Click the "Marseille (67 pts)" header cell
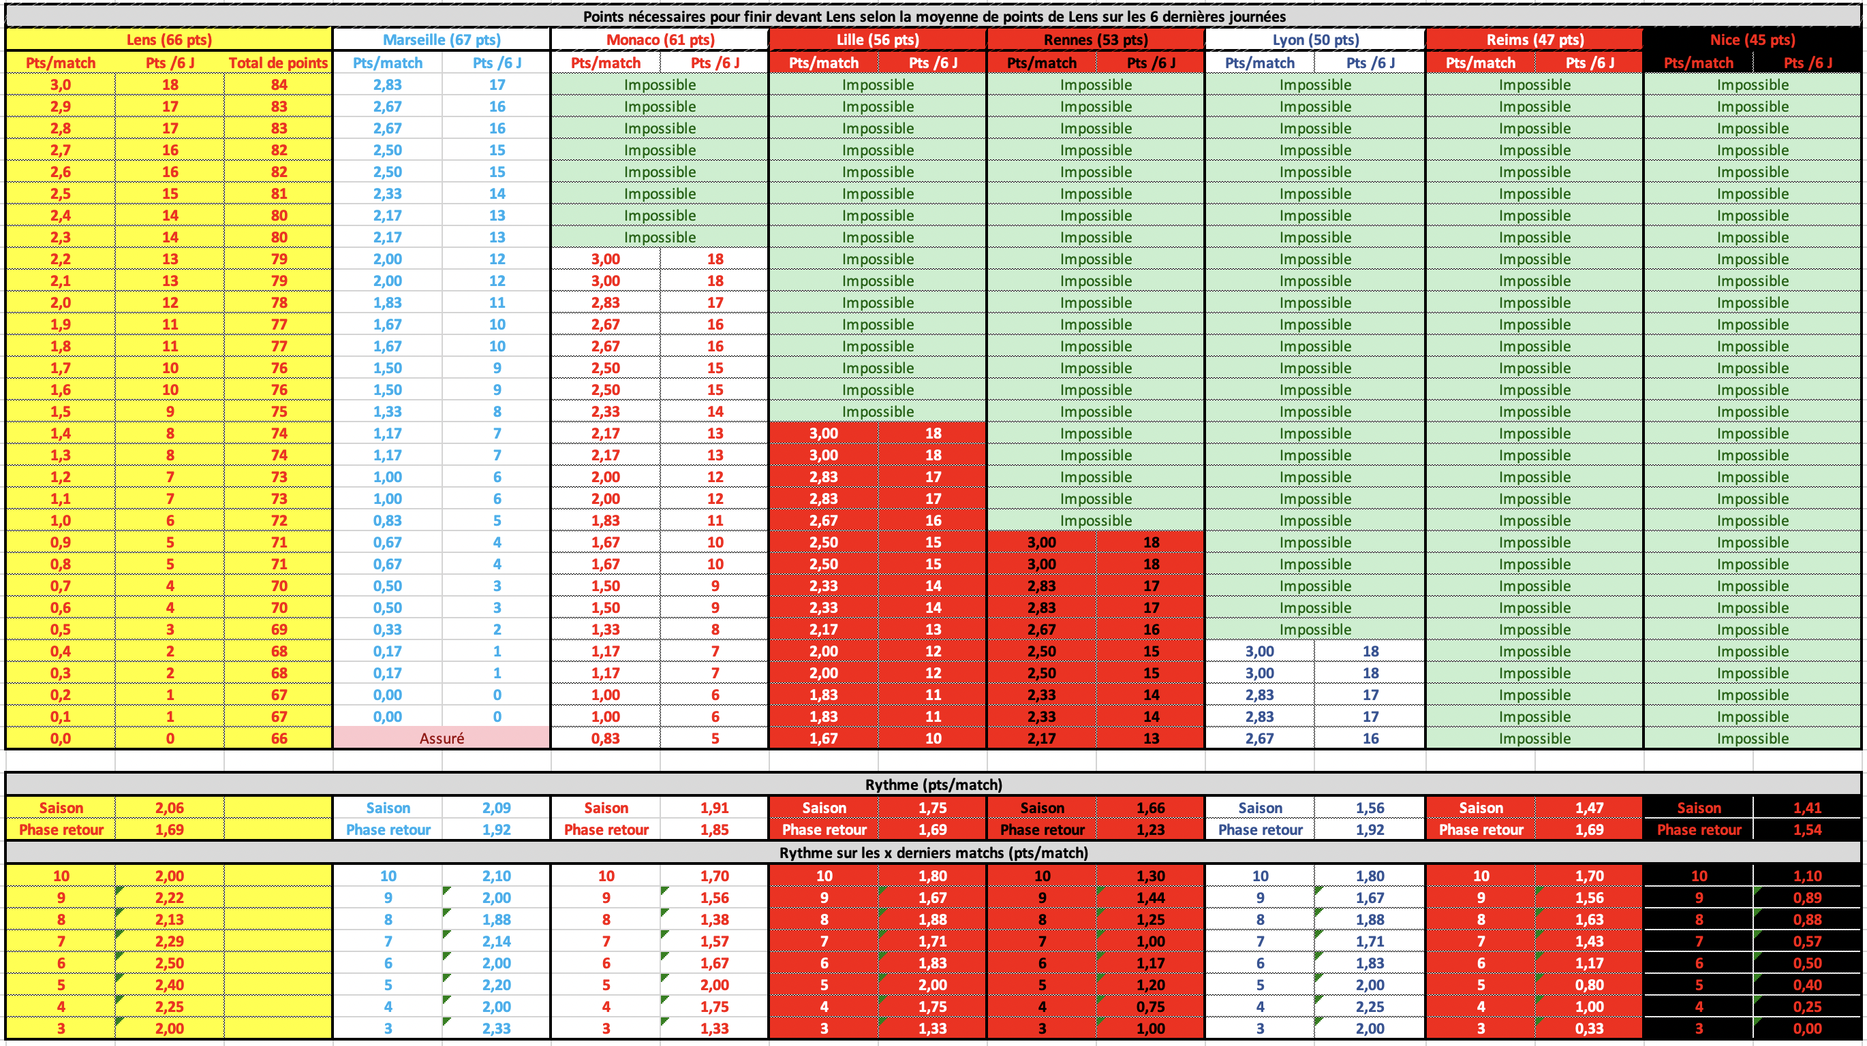The height and width of the screenshot is (1046, 1867). point(442,40)
